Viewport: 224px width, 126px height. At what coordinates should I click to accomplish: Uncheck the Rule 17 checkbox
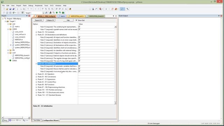[x=79, y=29]
